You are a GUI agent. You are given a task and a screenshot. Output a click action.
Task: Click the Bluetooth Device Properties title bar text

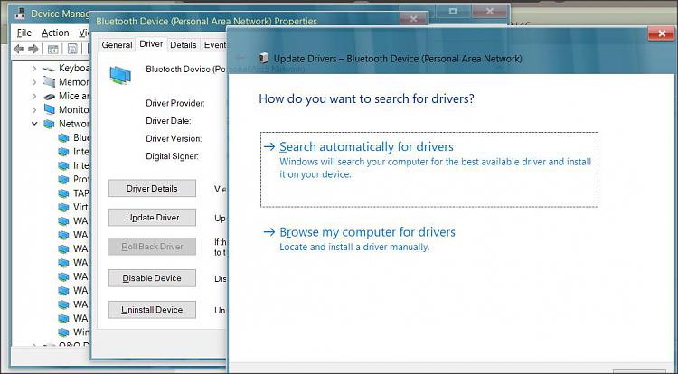[206, 21]
